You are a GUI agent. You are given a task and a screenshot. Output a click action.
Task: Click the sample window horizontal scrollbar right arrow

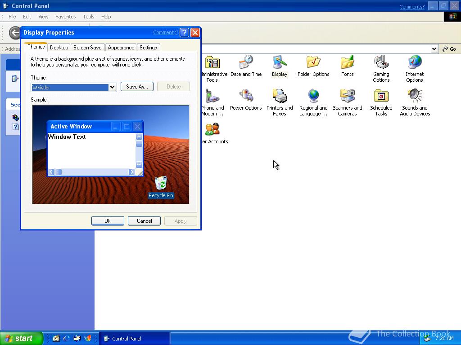pyautogui.click(x=132, y=172)
